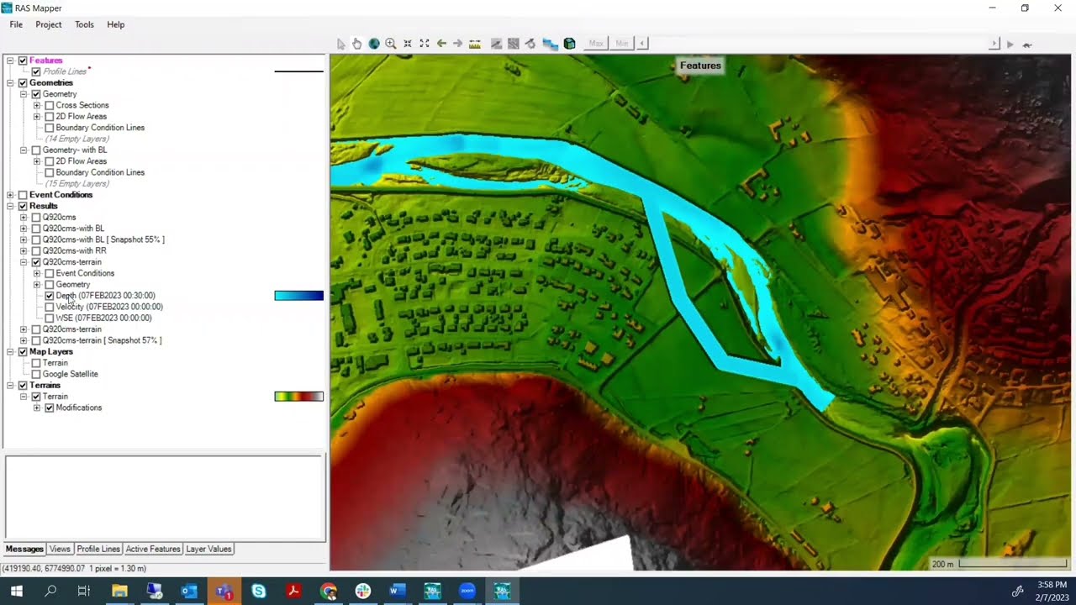Go to the next view arrow
Screen dimensions: 1076x605
pyautogui.click(x=457, y=44)
